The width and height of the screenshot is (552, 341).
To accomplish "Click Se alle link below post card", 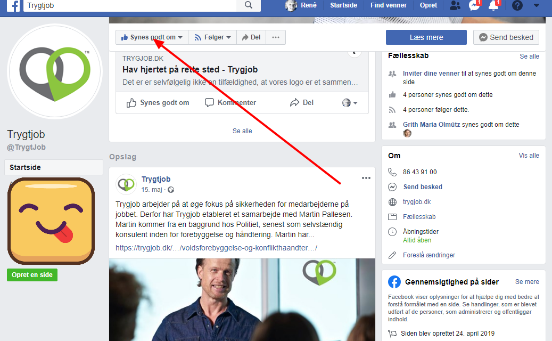I will click(242, 131).
